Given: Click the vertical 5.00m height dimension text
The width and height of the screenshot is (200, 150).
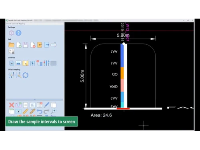Looking at the screenshot, I should tap(82, 76).
